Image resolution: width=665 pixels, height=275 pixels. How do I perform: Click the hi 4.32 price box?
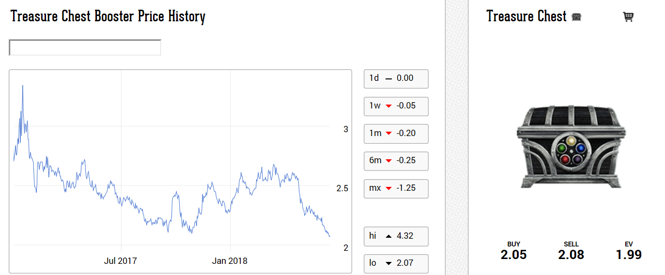396,236
